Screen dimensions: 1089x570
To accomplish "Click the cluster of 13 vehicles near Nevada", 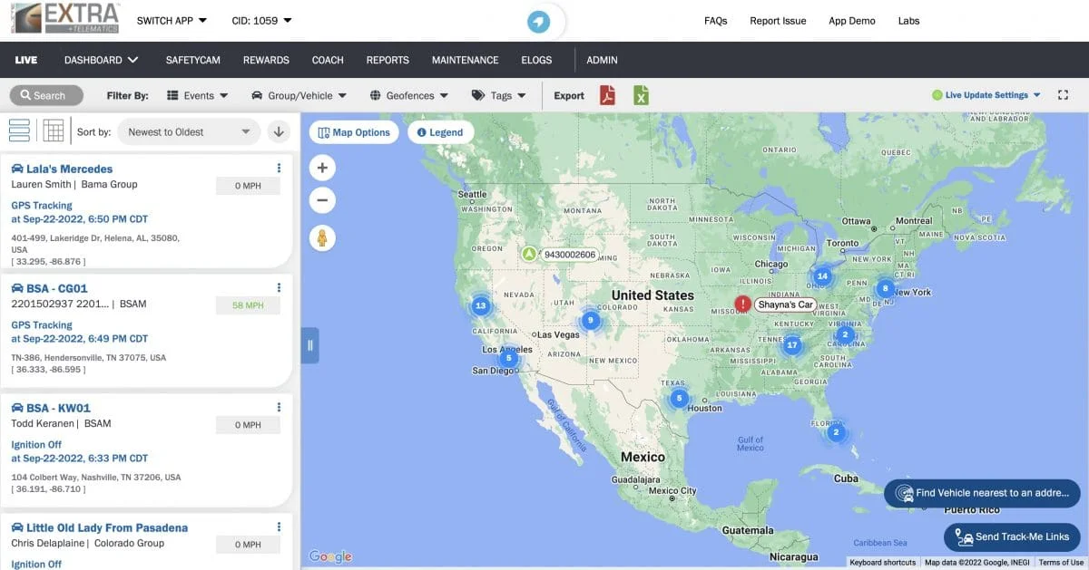I will (x=480, y=305).
